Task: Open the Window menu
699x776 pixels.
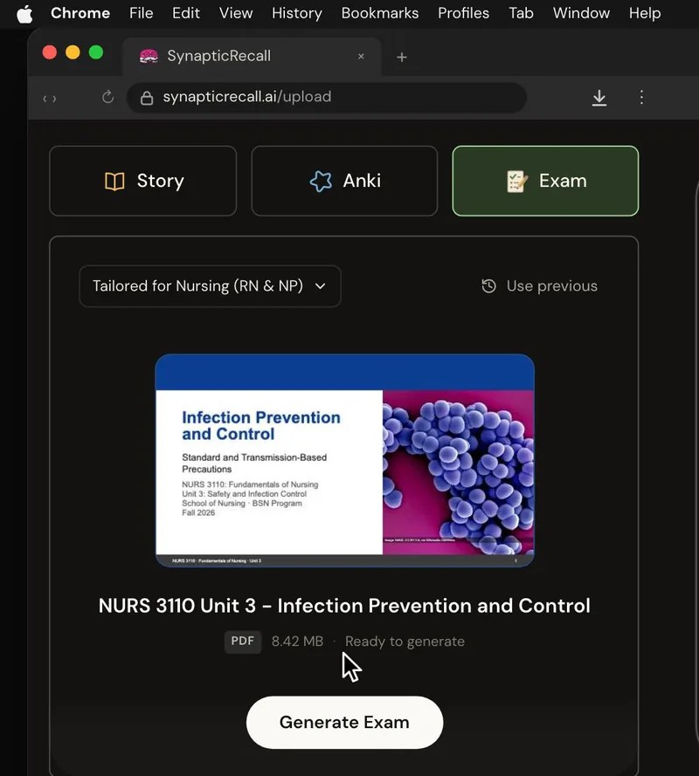Action: pos(581,13)
